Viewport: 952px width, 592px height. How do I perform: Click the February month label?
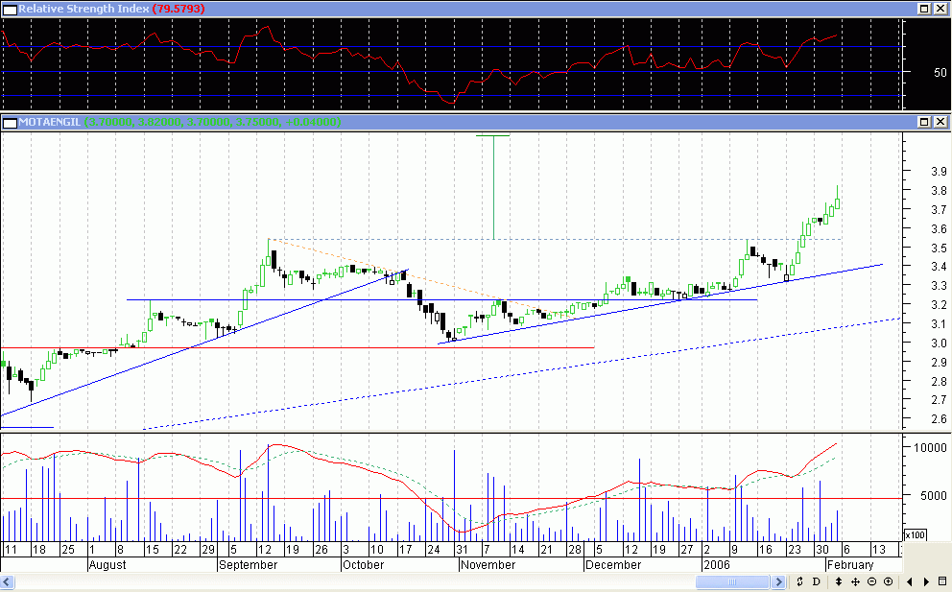850,565
